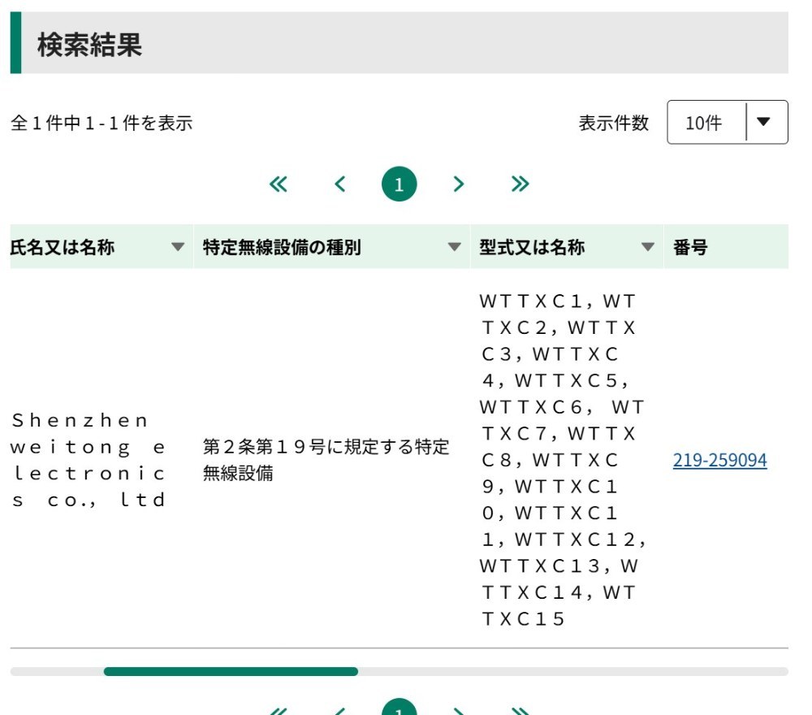Click the 検索結果 heading
812x715 pixels.
[x=89, y=44]
